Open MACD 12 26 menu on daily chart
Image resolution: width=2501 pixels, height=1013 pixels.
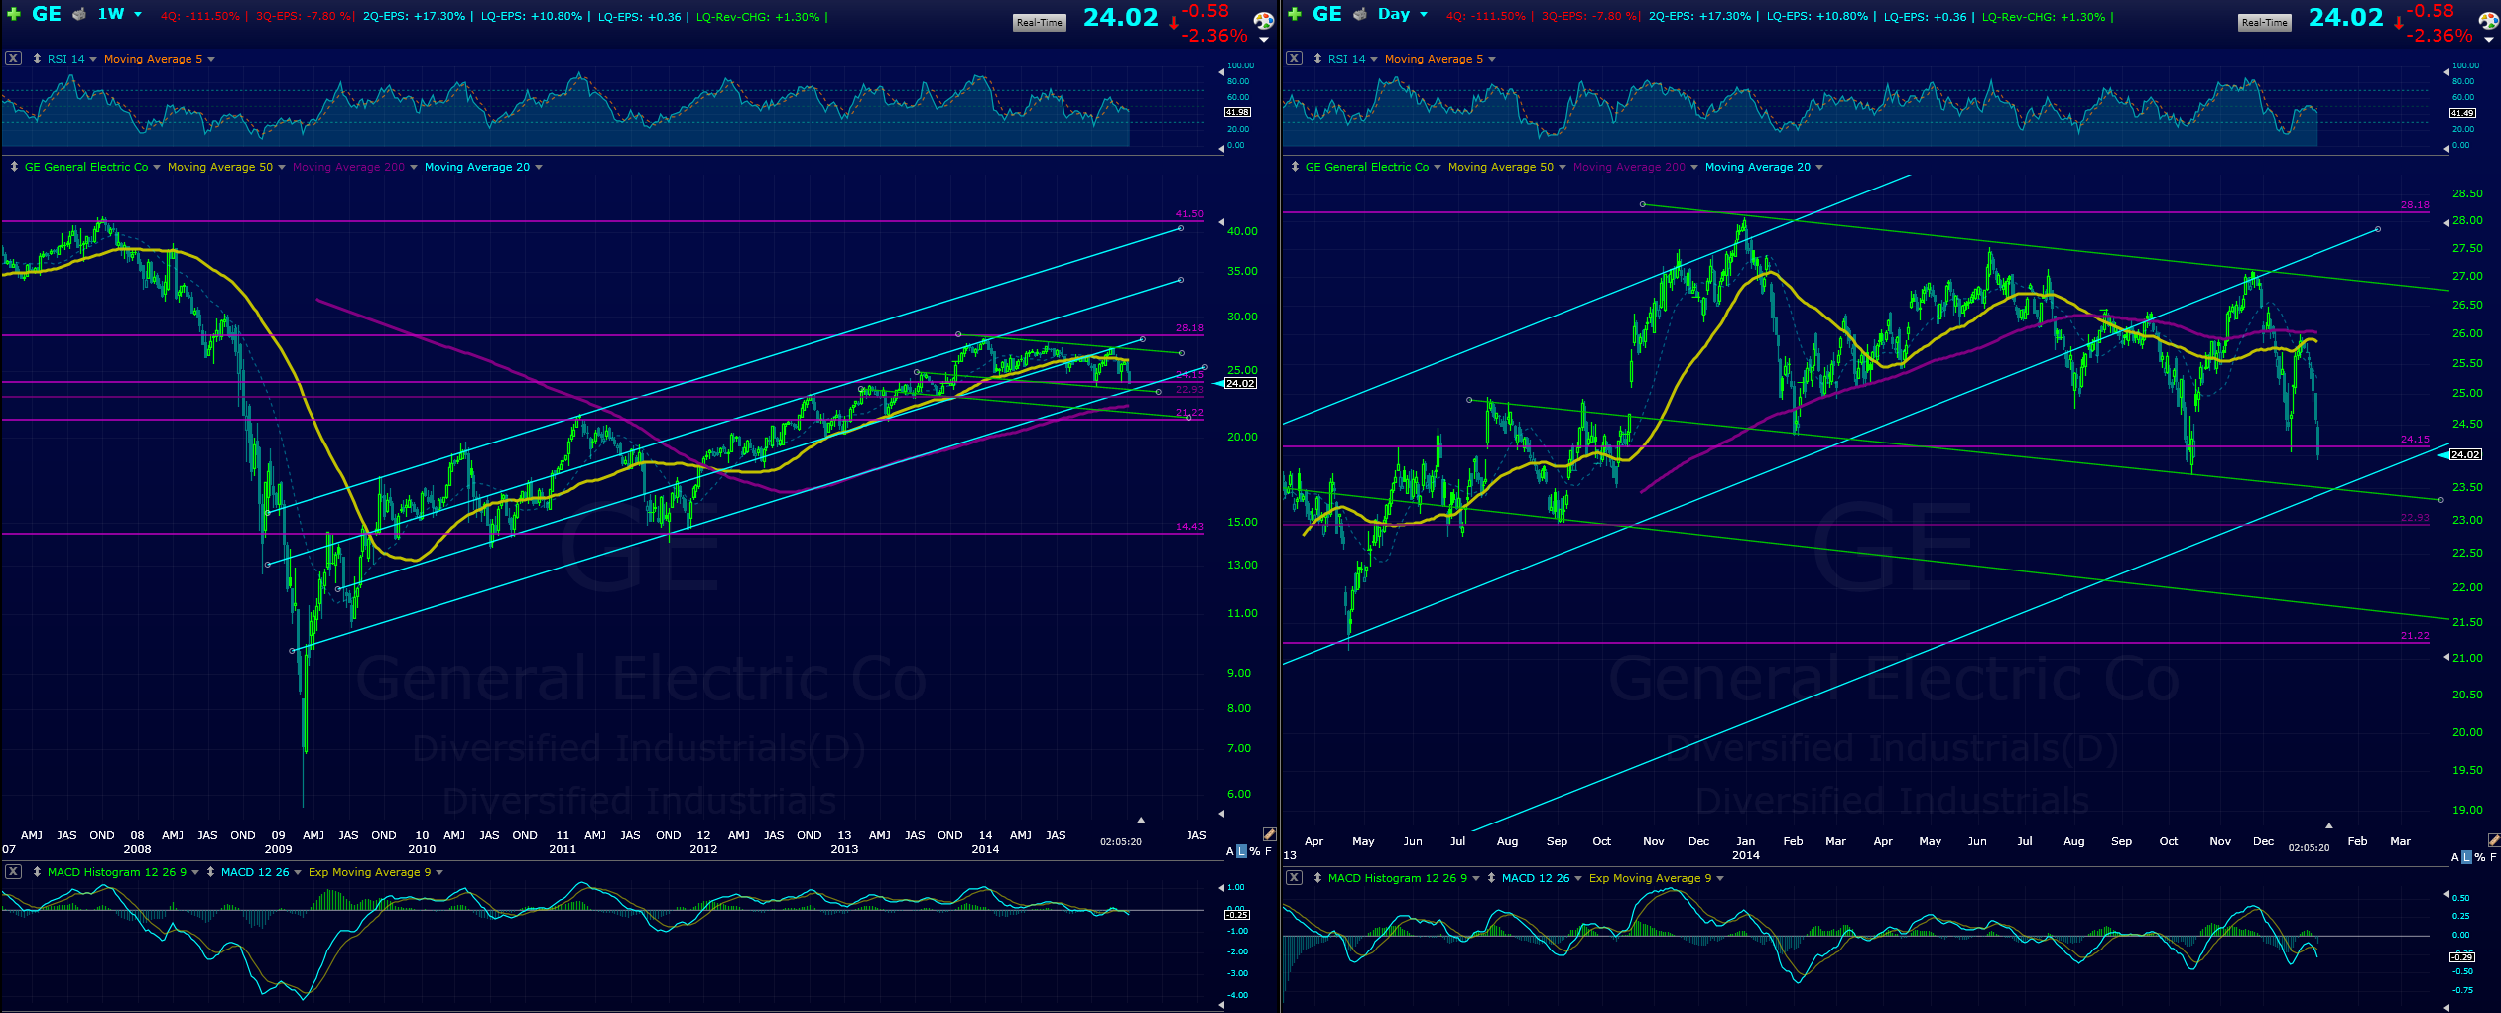1578,878
